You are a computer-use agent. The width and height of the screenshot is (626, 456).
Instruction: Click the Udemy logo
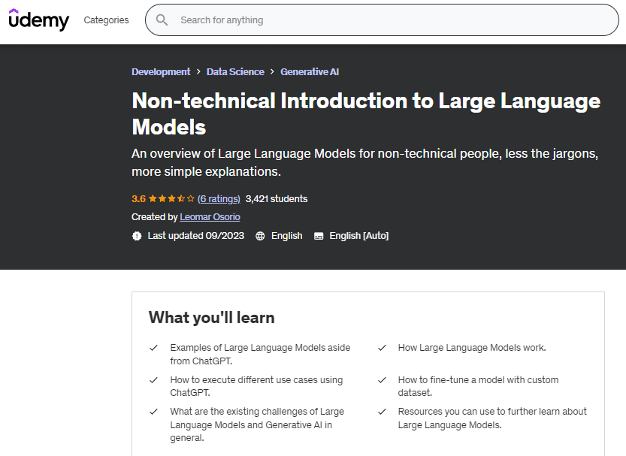click(38, 20)
